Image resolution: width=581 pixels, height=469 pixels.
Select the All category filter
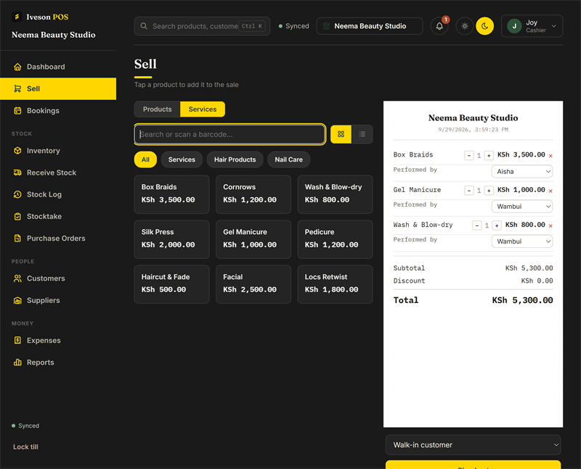pos(145,159)
